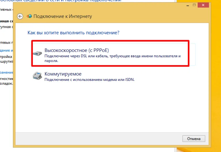Minimize the connection wizard window
Viewport: 221px width, 152px height.
[x=188, y=5]
